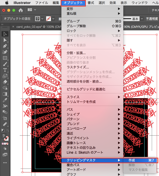Use the Eyedropper tool
The image size is (159, 176).
(x=5, y=100)
